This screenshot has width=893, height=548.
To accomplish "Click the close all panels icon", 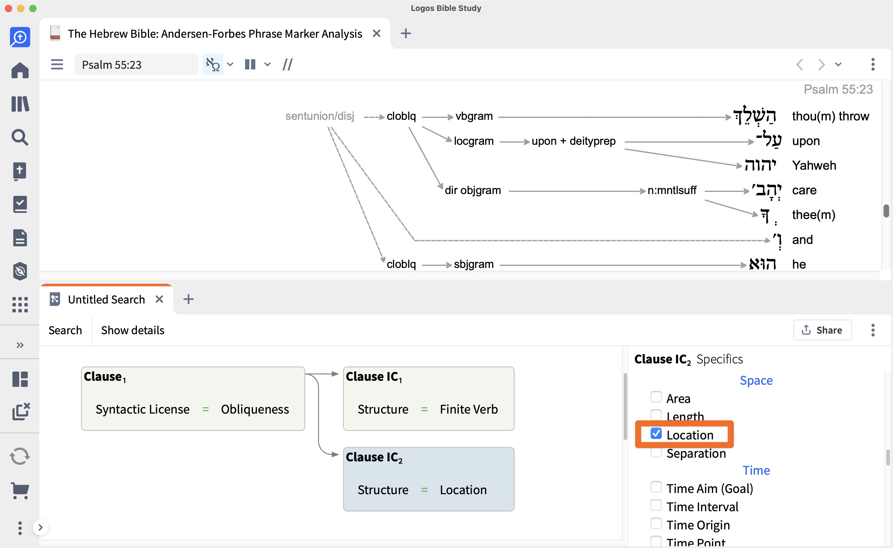I will tap(21, 411).
